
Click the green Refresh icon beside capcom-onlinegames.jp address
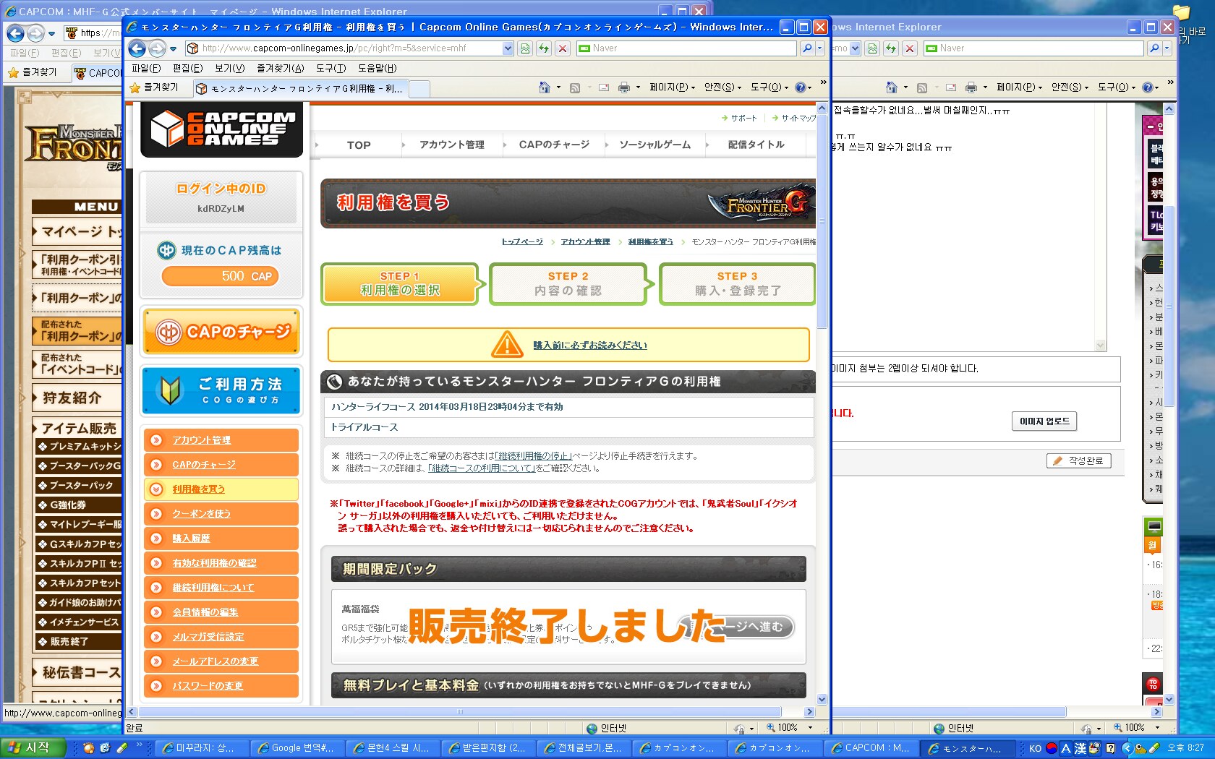tap(544, 48)
